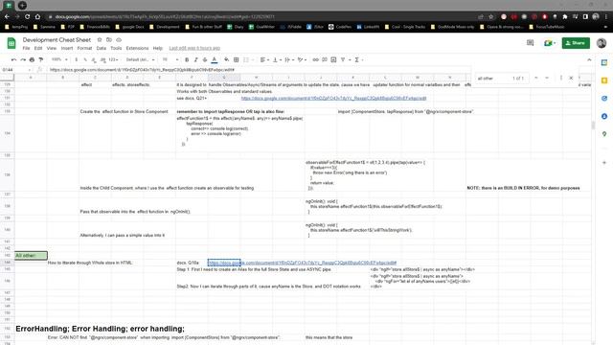Open the font size dropdown
Viewport: 613px width, 345px height.
click(170, 59)
